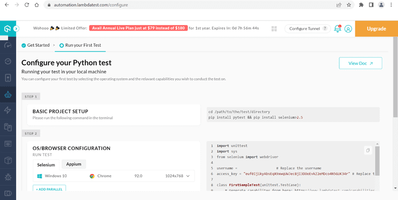Screen dimensions: 398x200
Task: Copy the code with copy icon
Action: click(368, 150)
